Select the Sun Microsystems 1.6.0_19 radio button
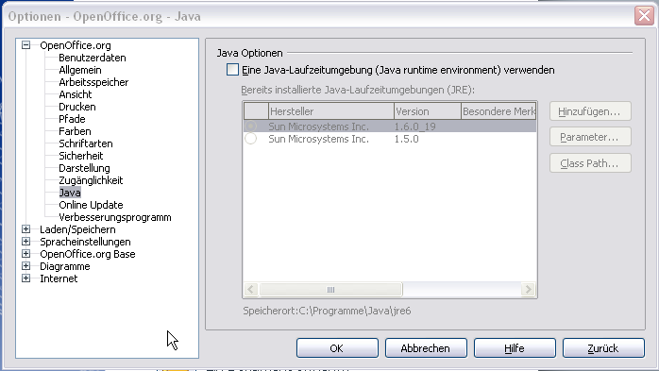The image size is (659, 371). tap(250, 126)
